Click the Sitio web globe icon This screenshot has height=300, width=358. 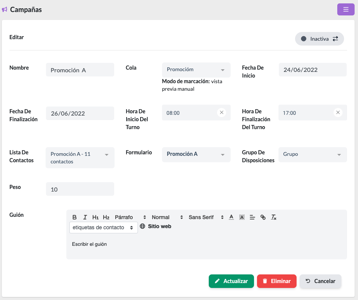pos(142,226)
